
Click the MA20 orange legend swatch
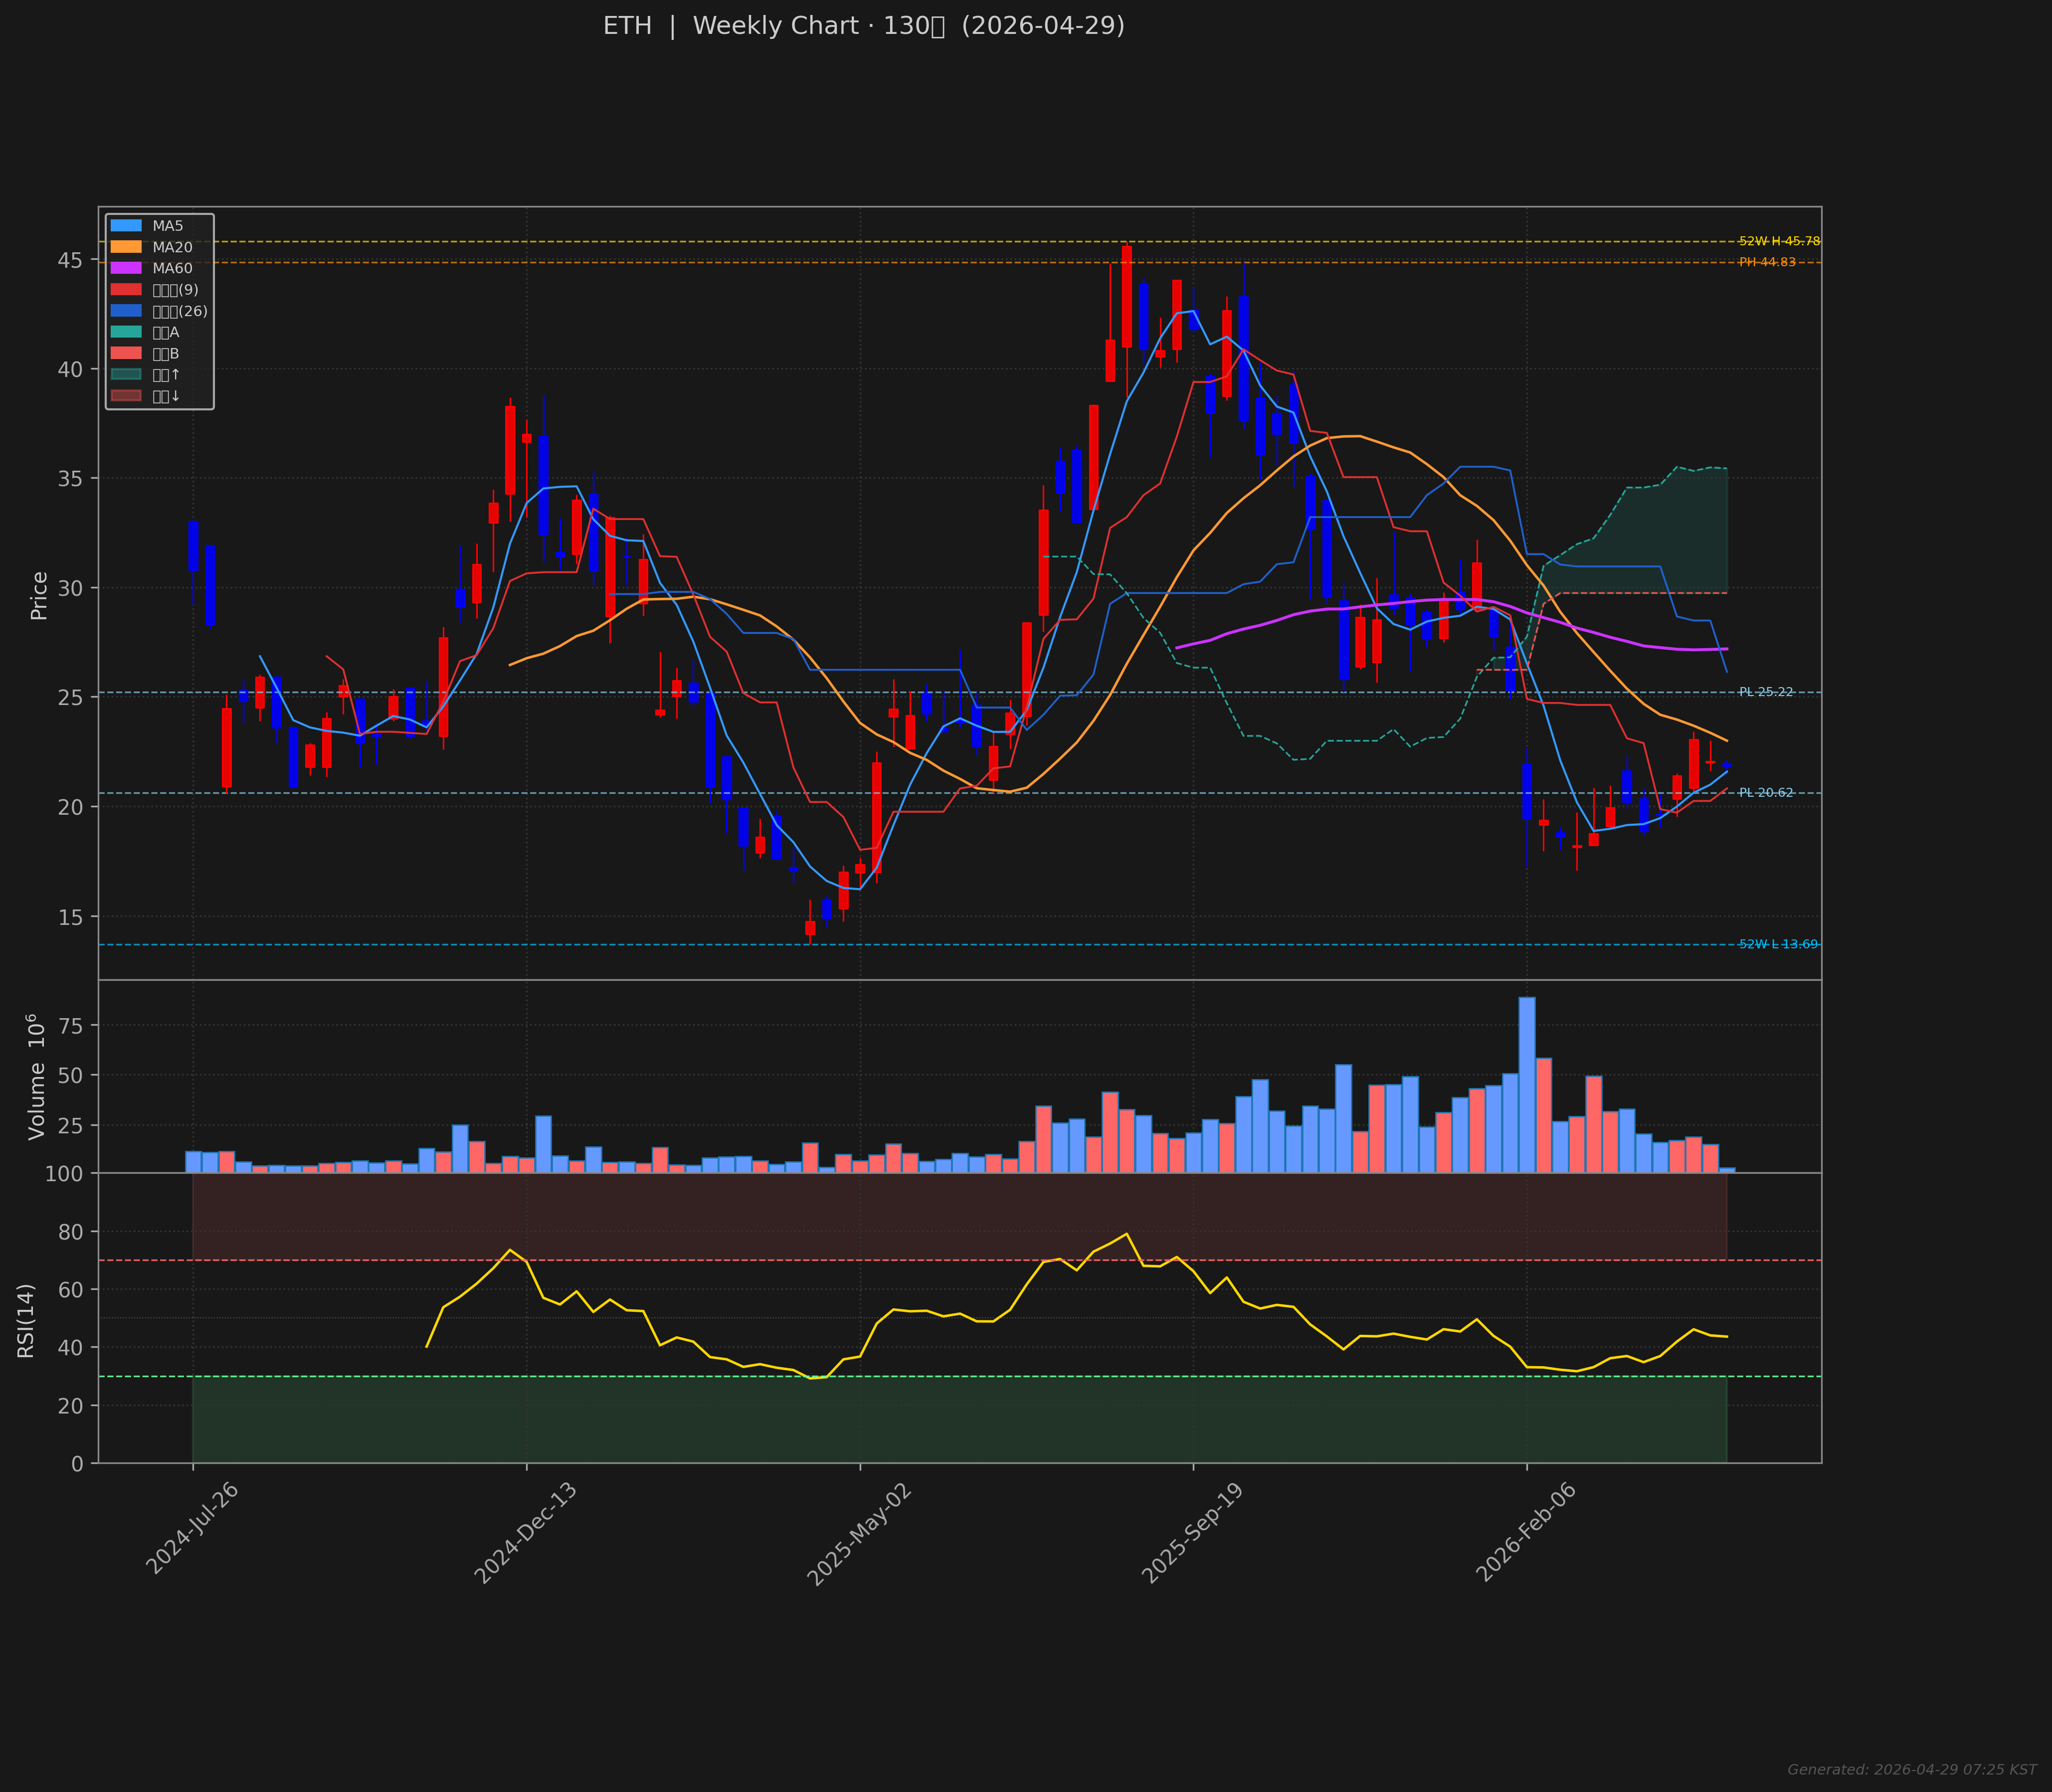pyautogui.click(x=126, y=247)
